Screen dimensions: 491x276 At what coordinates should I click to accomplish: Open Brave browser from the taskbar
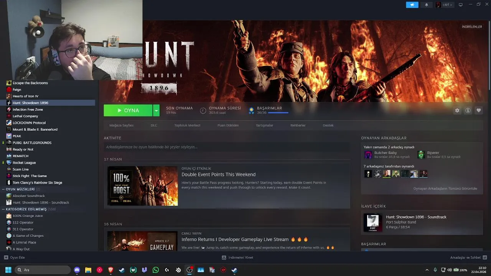tap(111, 270)
